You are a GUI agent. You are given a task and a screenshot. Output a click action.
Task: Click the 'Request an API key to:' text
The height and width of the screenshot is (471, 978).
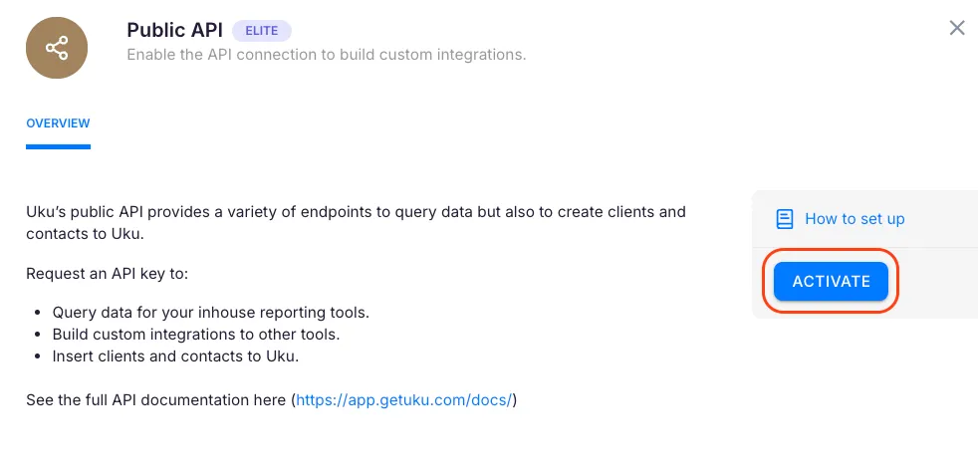(x=107, y=274)
